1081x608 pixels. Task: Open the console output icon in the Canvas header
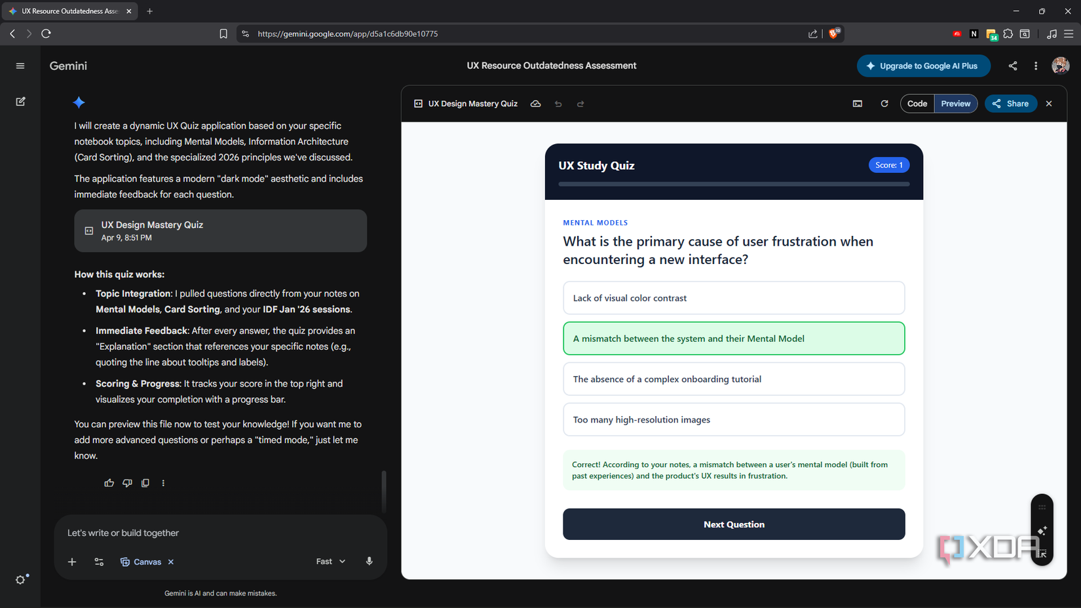coord(857,104)
